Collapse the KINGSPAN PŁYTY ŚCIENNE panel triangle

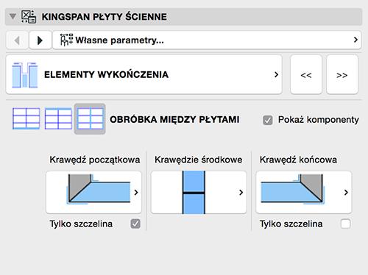(13, 17)
